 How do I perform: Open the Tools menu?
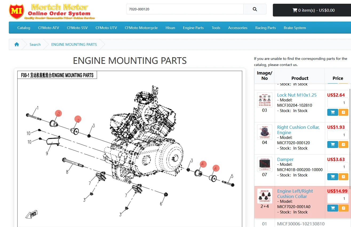pyautogui.click(x=216, y=28)
